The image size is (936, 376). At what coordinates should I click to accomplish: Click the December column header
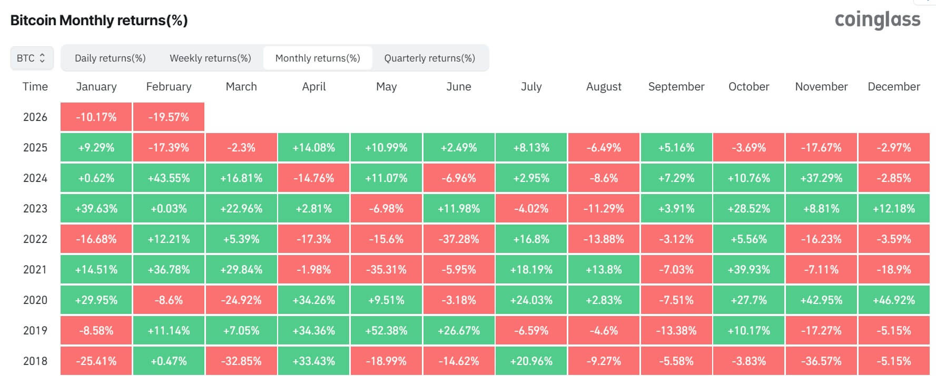coord(894,86)
